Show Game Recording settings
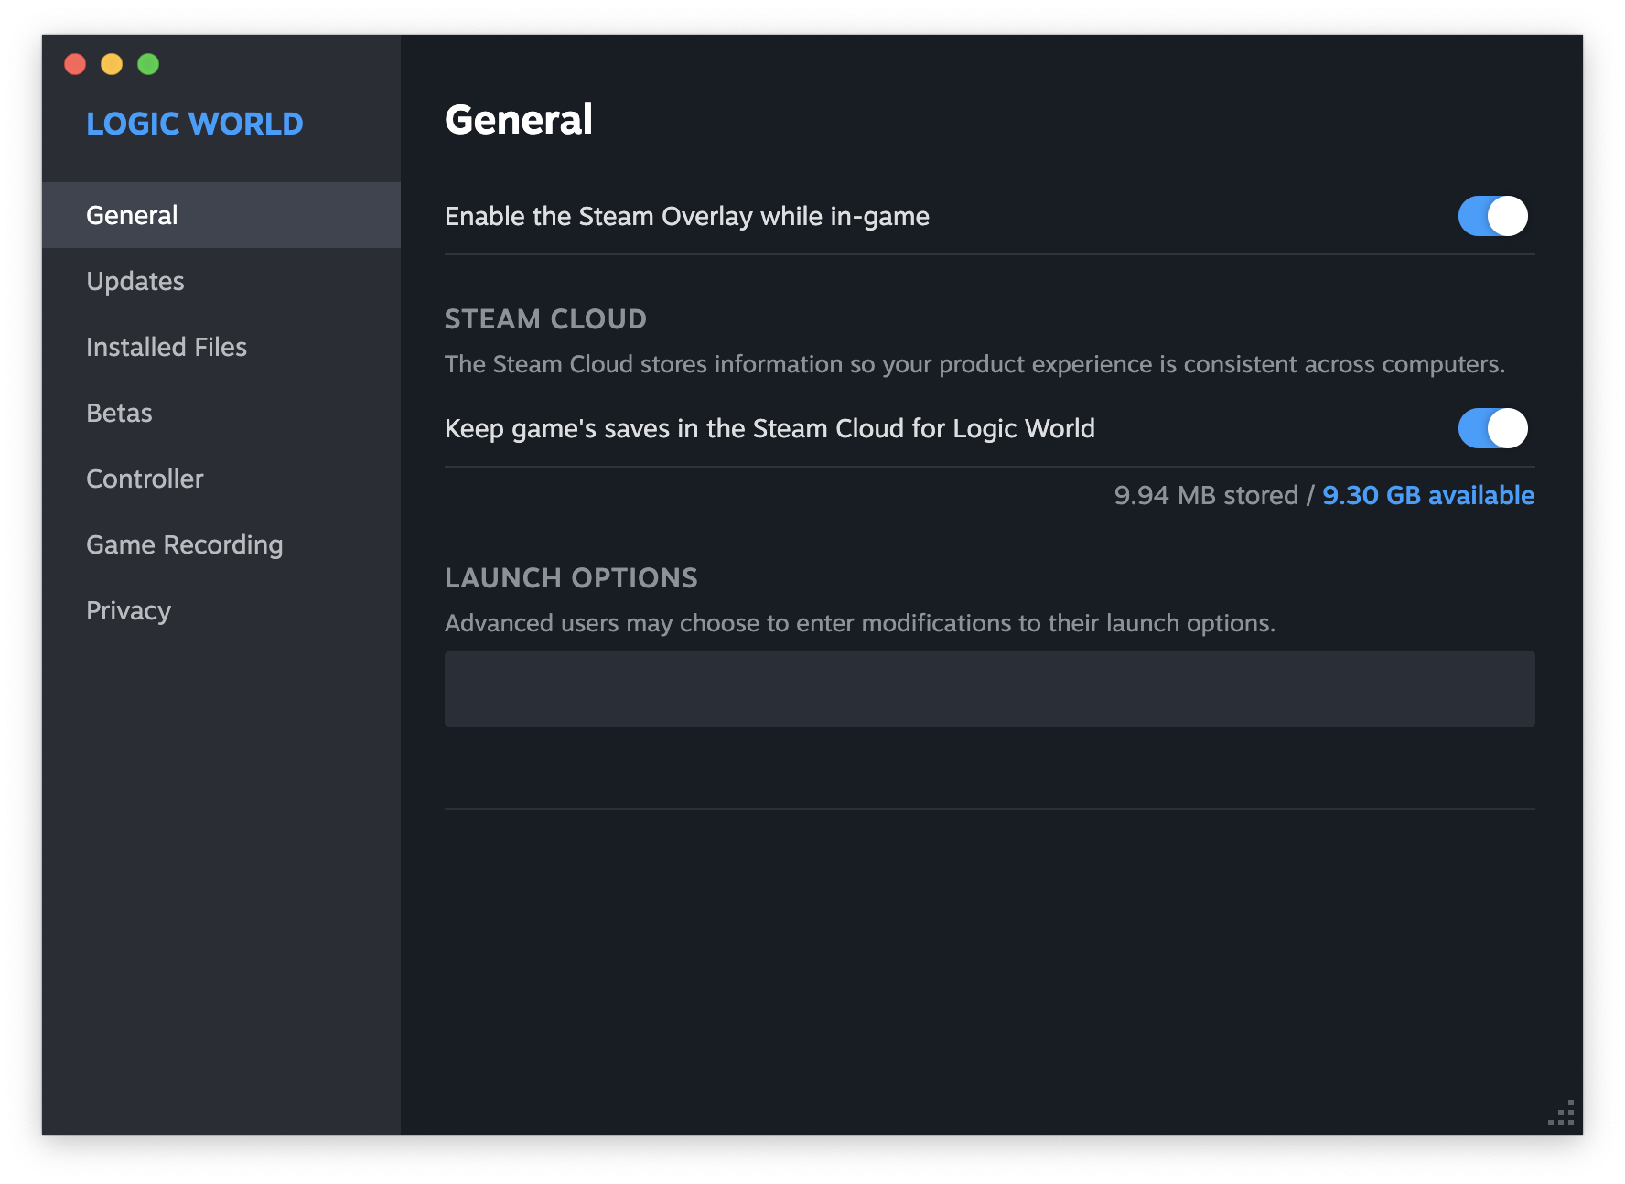 [x=221, y=544]
